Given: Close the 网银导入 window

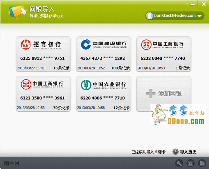Looking at the screenshot, I should click(203, 4).
